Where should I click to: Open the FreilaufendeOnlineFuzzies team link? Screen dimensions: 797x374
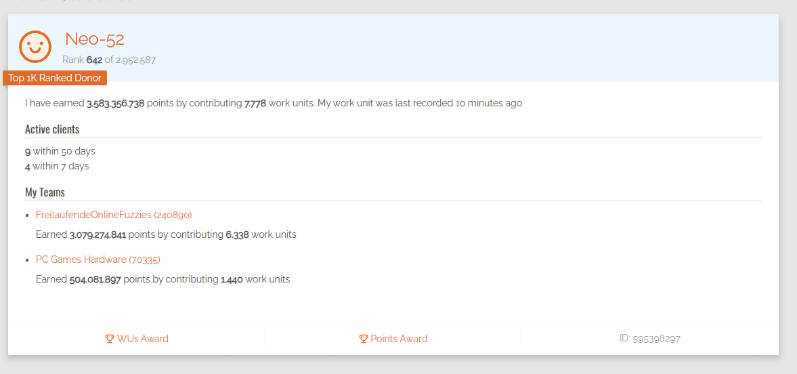pos(114,215)
